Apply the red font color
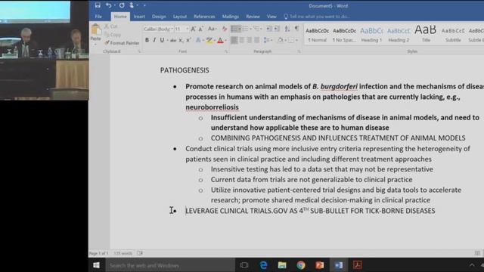The image size is (484, 272). click(220, 40)
